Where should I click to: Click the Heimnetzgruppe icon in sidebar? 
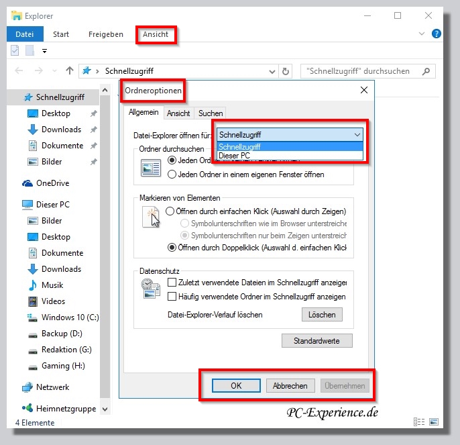pyautogui.click(x=27, y=409)
